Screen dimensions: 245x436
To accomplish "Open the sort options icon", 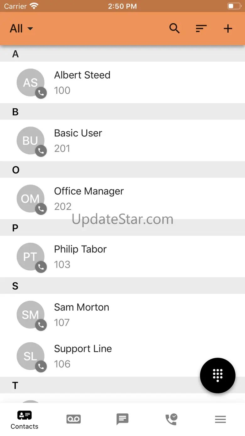I will (x=201, y=29).
